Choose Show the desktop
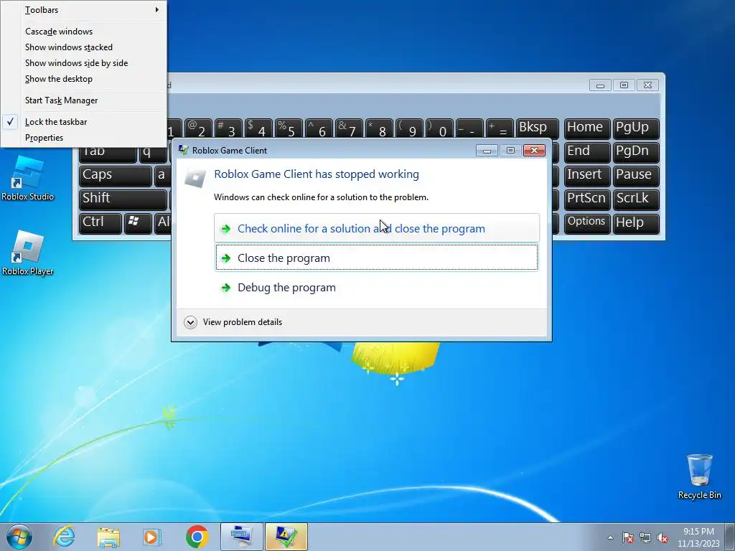 [x=83, y=79]
